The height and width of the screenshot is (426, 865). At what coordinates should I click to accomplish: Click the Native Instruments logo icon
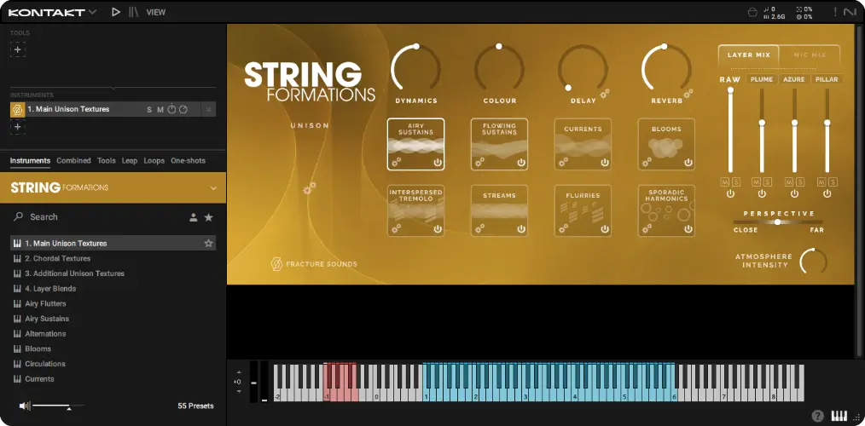tap(850, 12)
